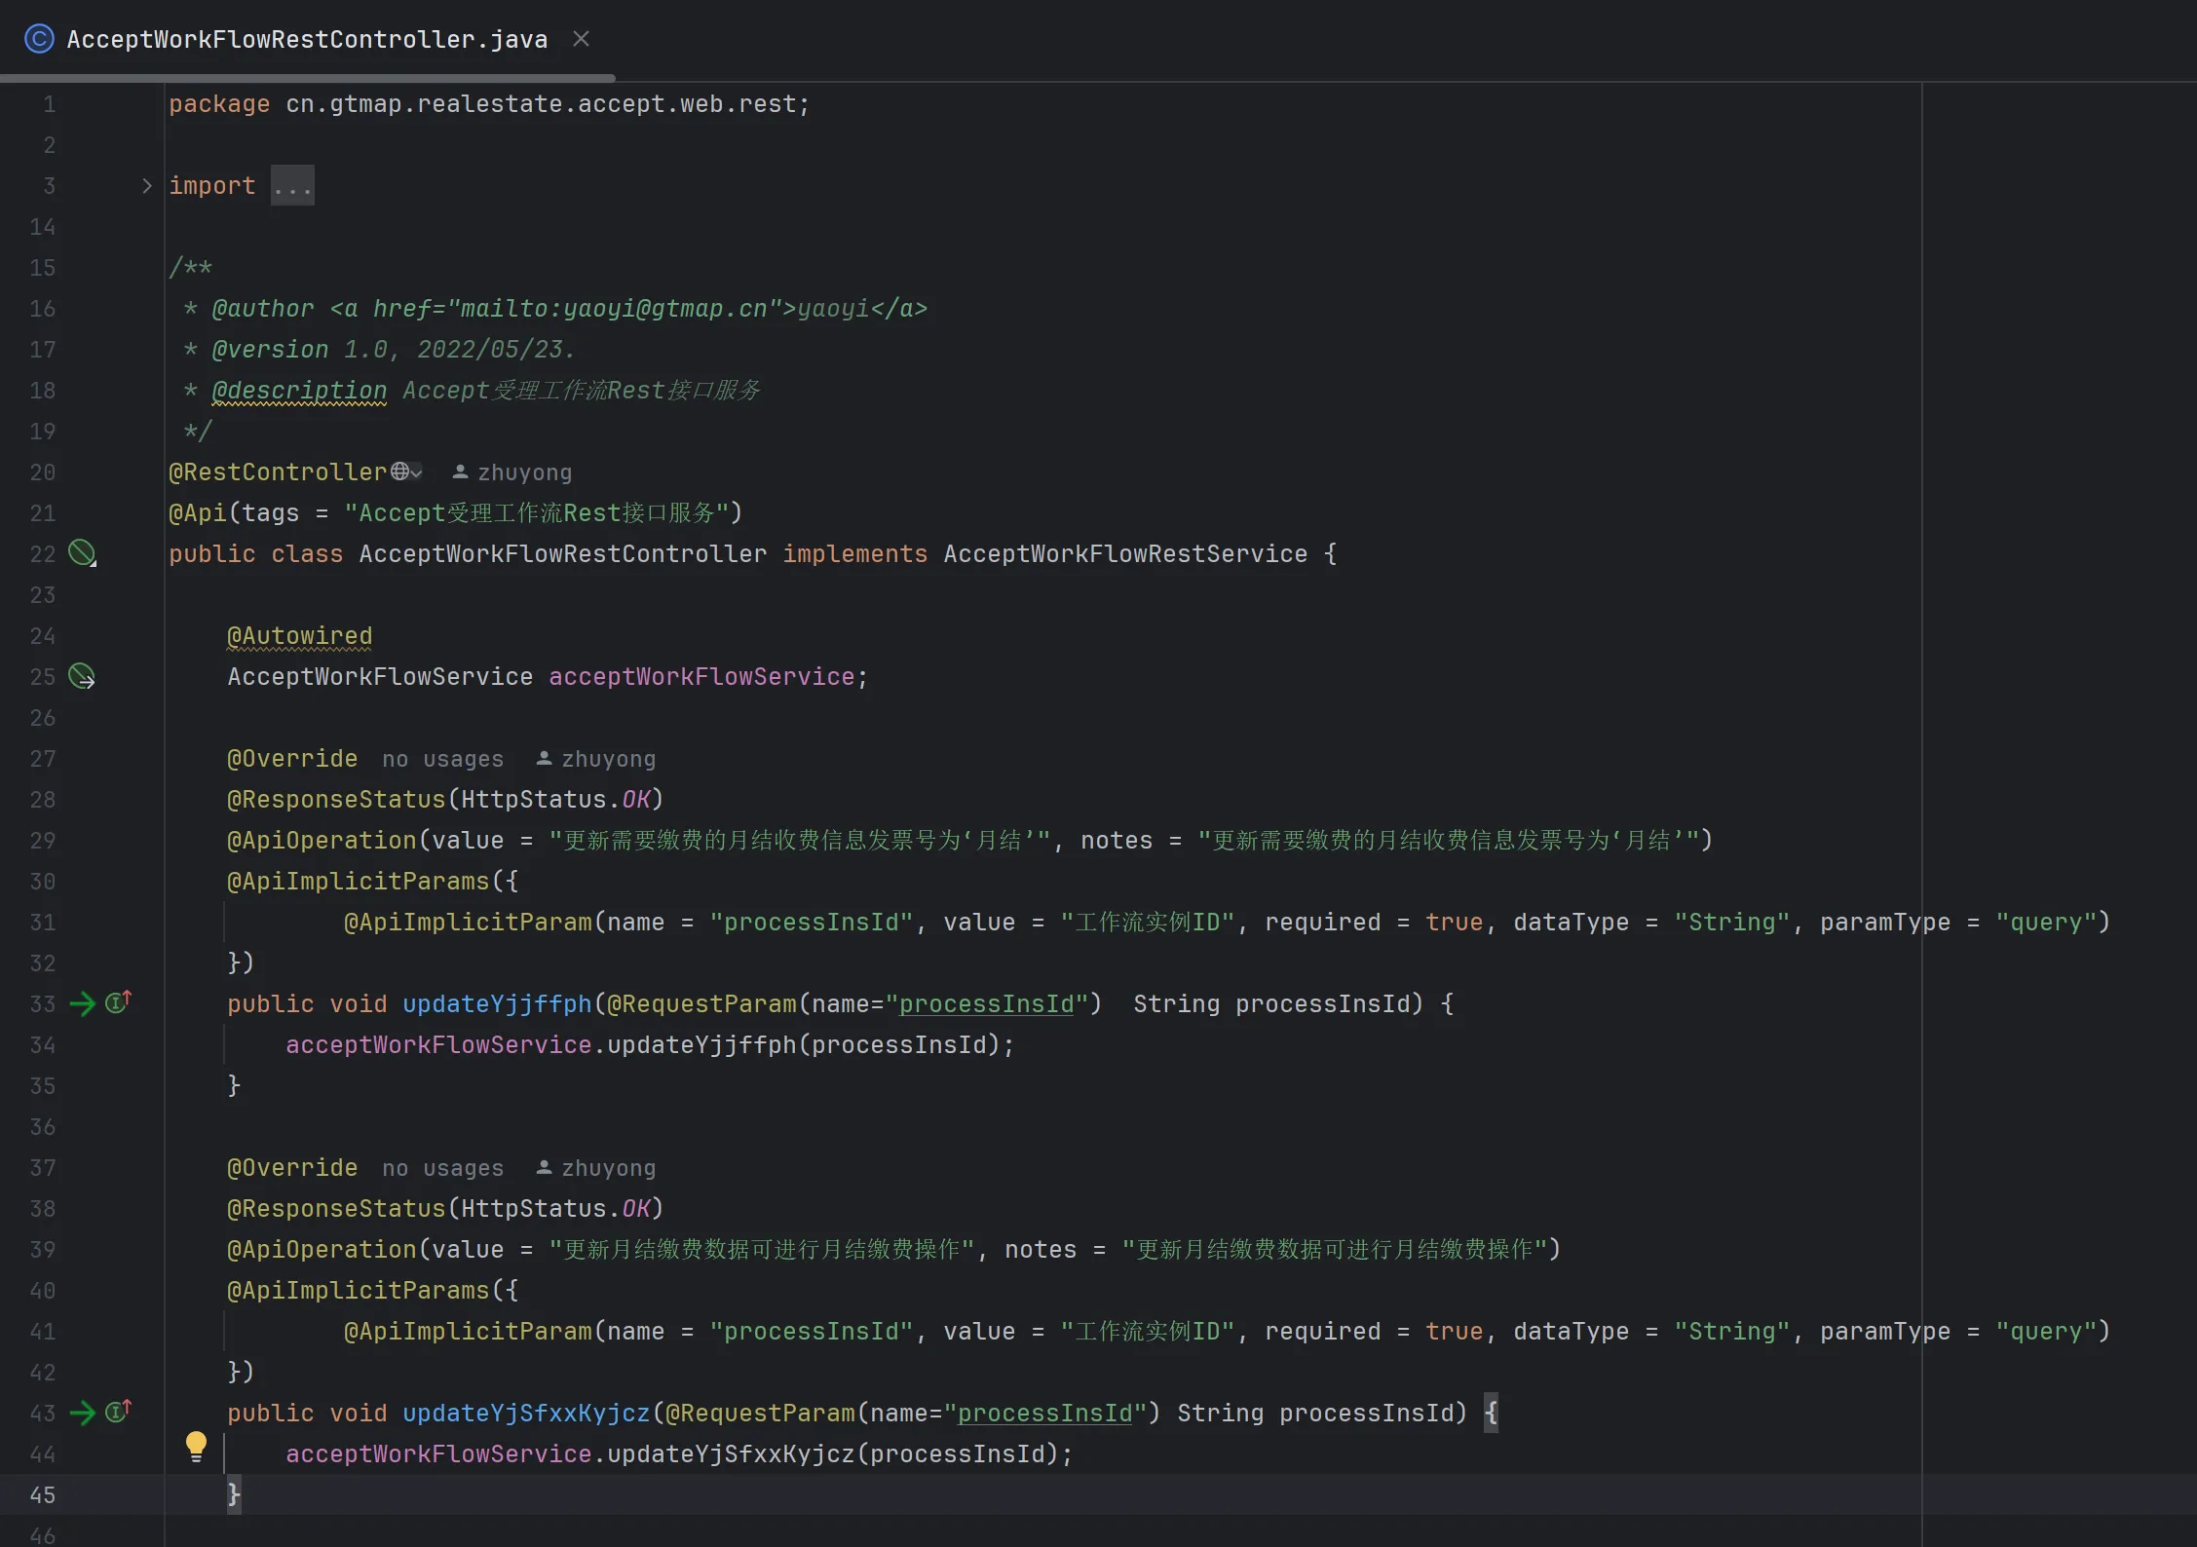Click the horizontal scrollbar under the file tab

307,77
